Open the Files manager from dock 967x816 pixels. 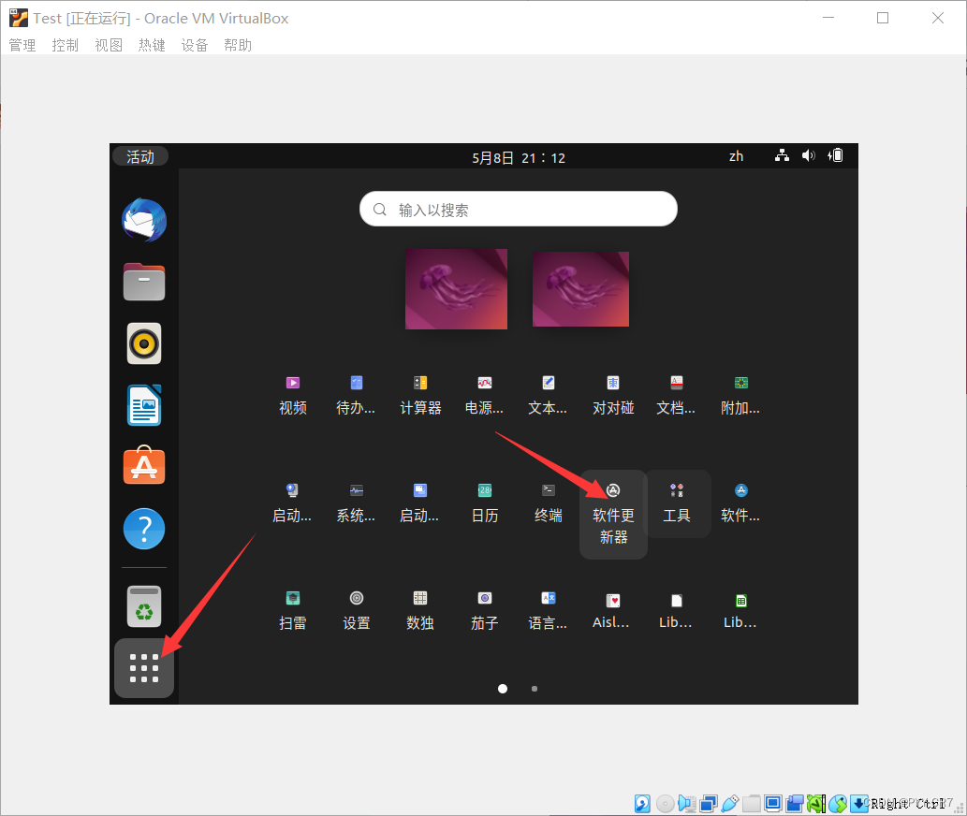point(144,282)
